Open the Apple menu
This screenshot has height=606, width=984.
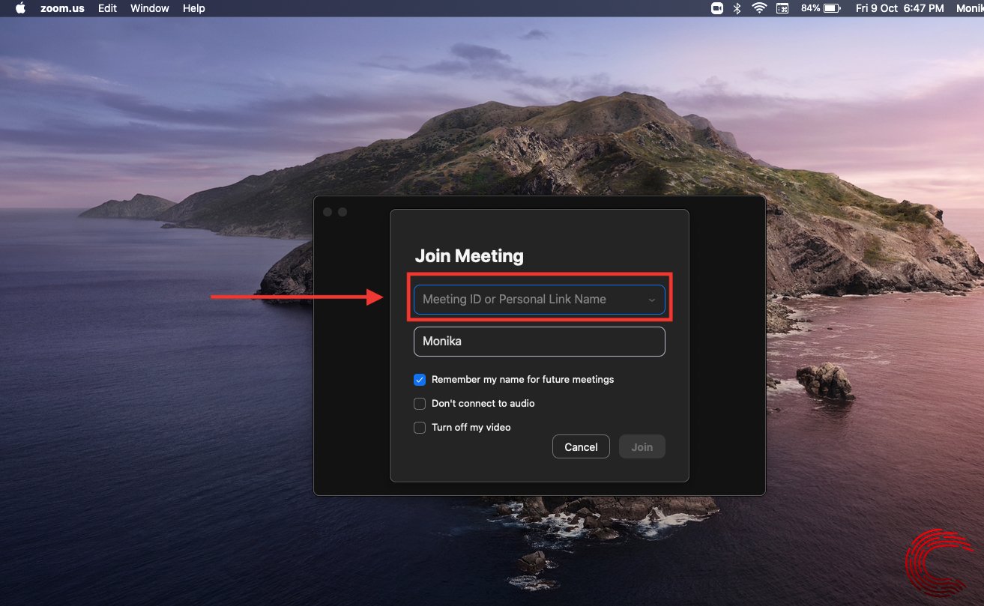(x=20, y=8)
